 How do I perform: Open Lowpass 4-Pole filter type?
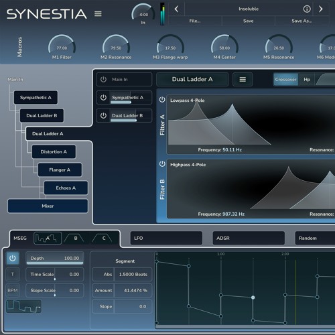coord(187,100)
